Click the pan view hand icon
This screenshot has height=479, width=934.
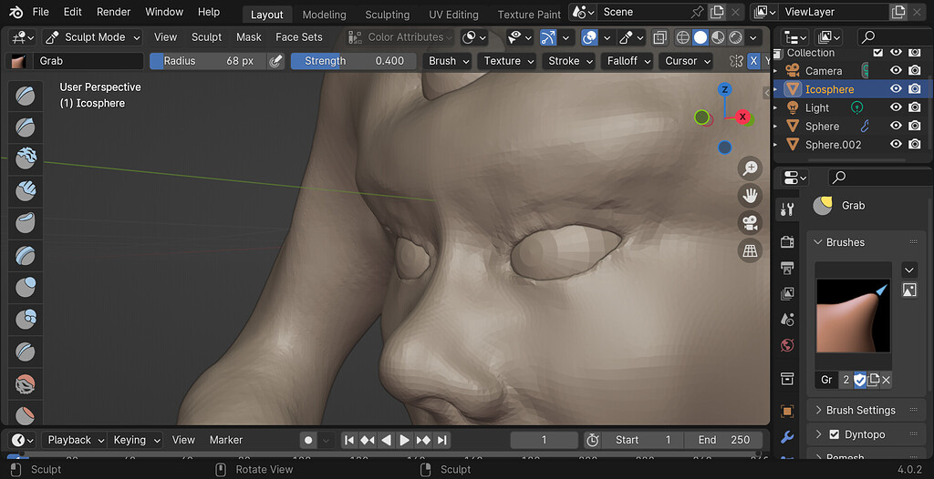pyautogui.click(x=750, y=195)
